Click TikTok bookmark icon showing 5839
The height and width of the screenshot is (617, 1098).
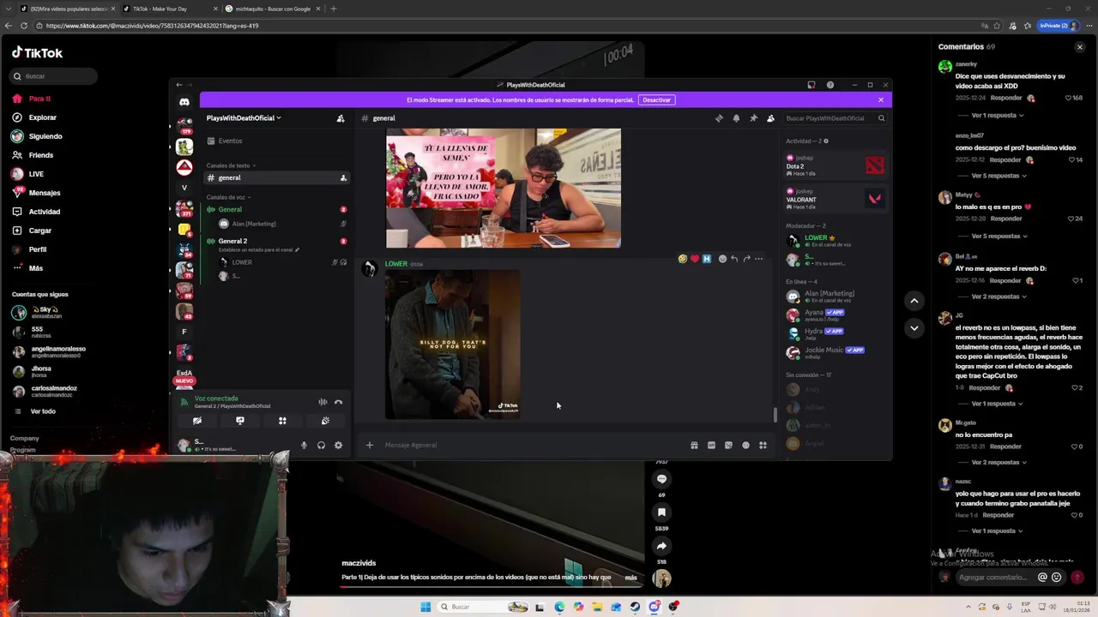click(661, 512)
